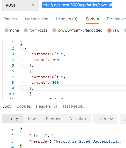Screen dimensions: 126x148
Task: Click the "customerId" text on line 3
Action: pyautogui.click(x=43, y=54)
